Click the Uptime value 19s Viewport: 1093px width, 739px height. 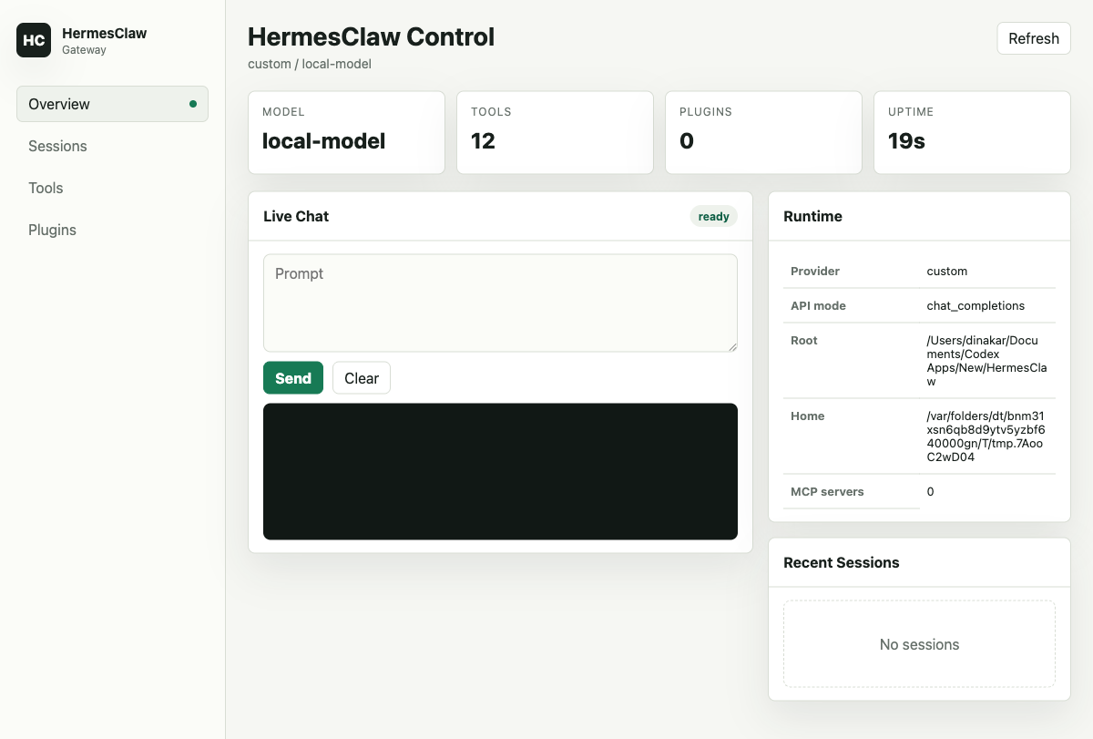(x=906, y=141)
